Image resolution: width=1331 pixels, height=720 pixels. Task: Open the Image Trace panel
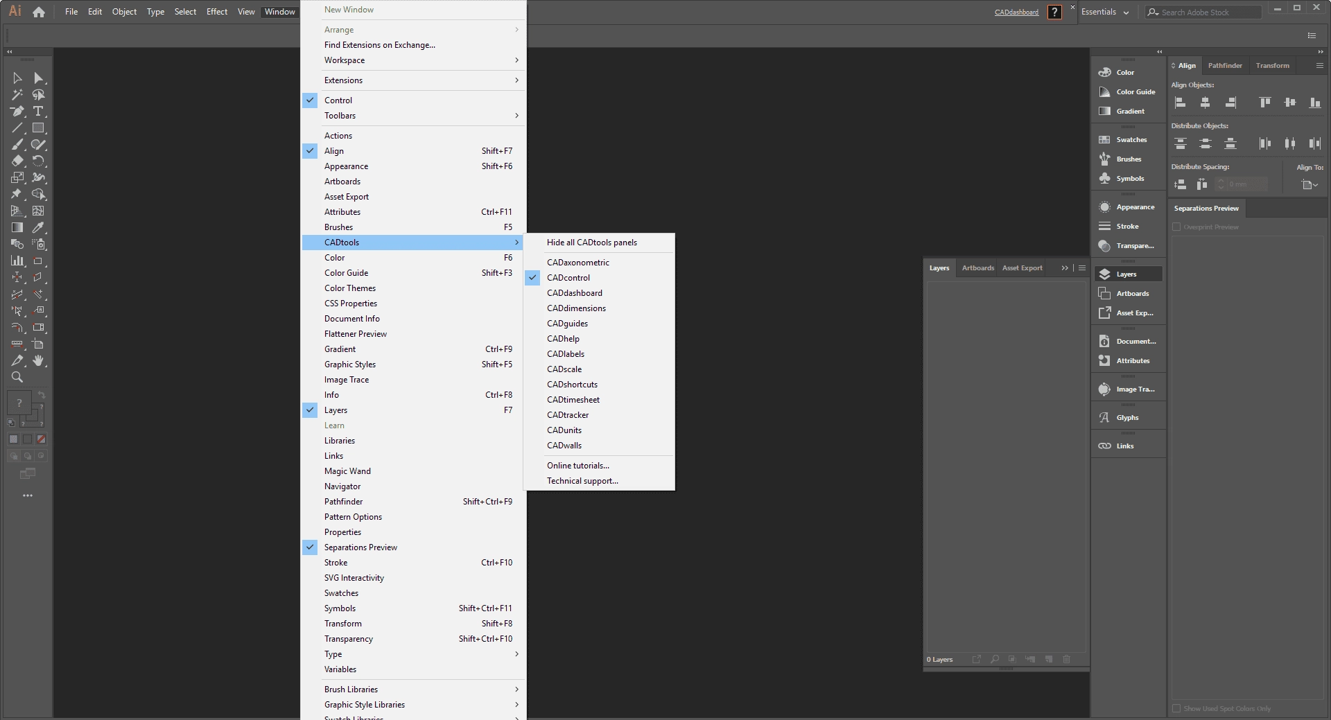tap(1128, 389)
